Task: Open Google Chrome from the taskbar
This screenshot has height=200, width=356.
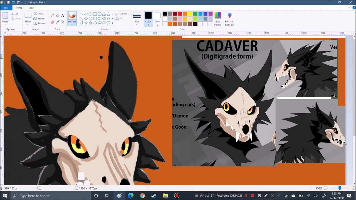Action: click(x=142, y=196)
